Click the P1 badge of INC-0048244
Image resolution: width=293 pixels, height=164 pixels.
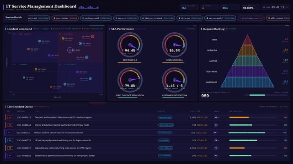(x=10, y=125)
